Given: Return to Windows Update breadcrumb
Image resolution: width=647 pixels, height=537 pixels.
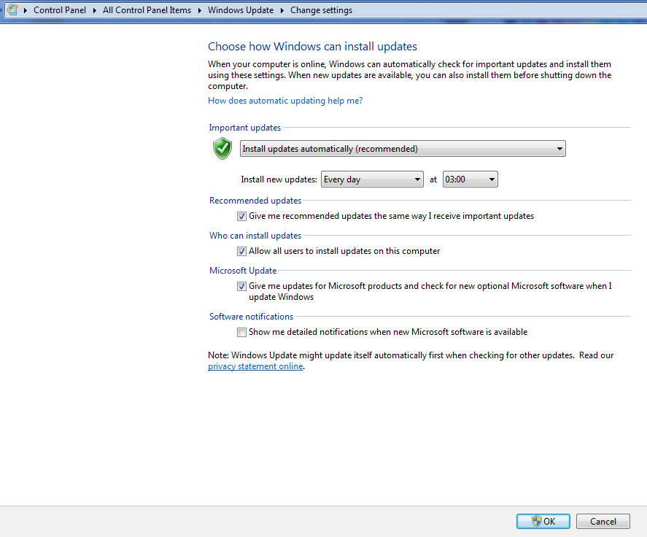Looking at the screenshot, I should tap(241, 10).
